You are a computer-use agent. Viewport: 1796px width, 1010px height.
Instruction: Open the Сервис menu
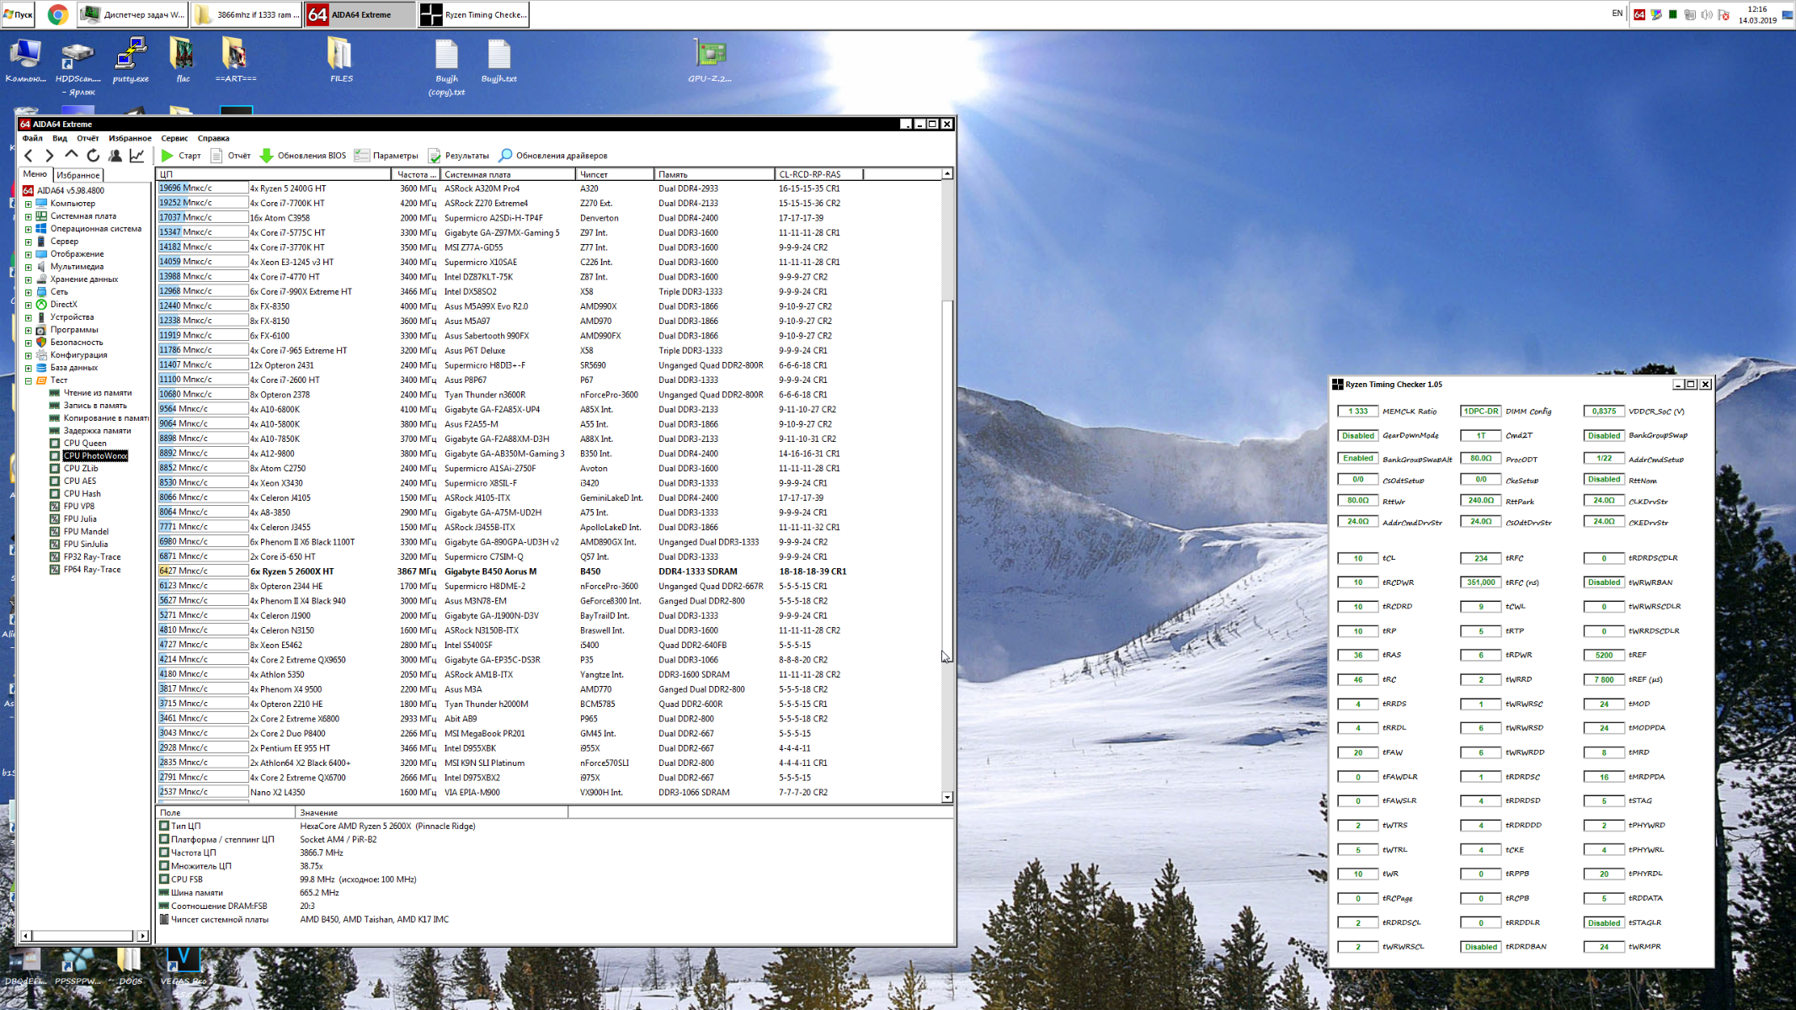pos(174,138)
